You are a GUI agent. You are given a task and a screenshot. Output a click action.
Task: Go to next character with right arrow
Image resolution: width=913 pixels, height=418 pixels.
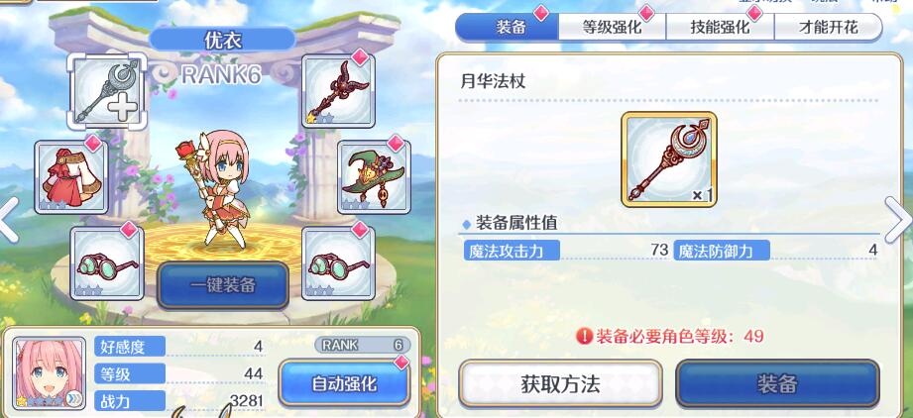tap(898, 220)
